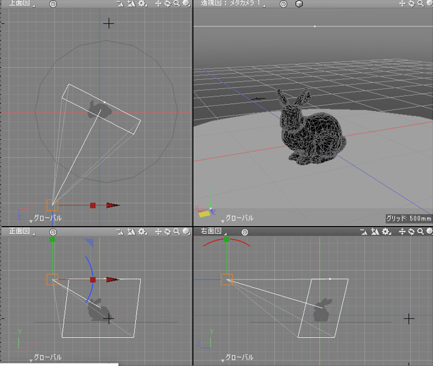The width and height of the screenshot is (433, 366).
Task: Click the triangle display-switch icon in 正面図 header
Action: tap(120, 232)
